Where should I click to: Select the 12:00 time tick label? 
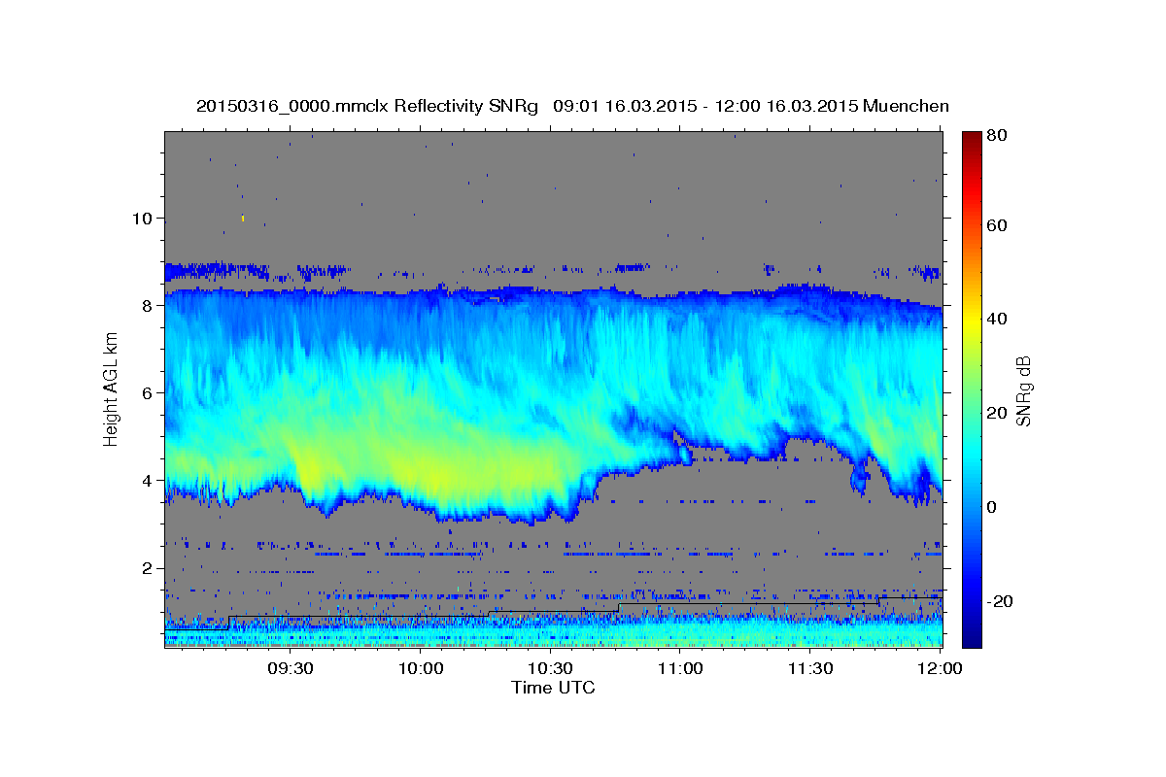pos(939,668)
